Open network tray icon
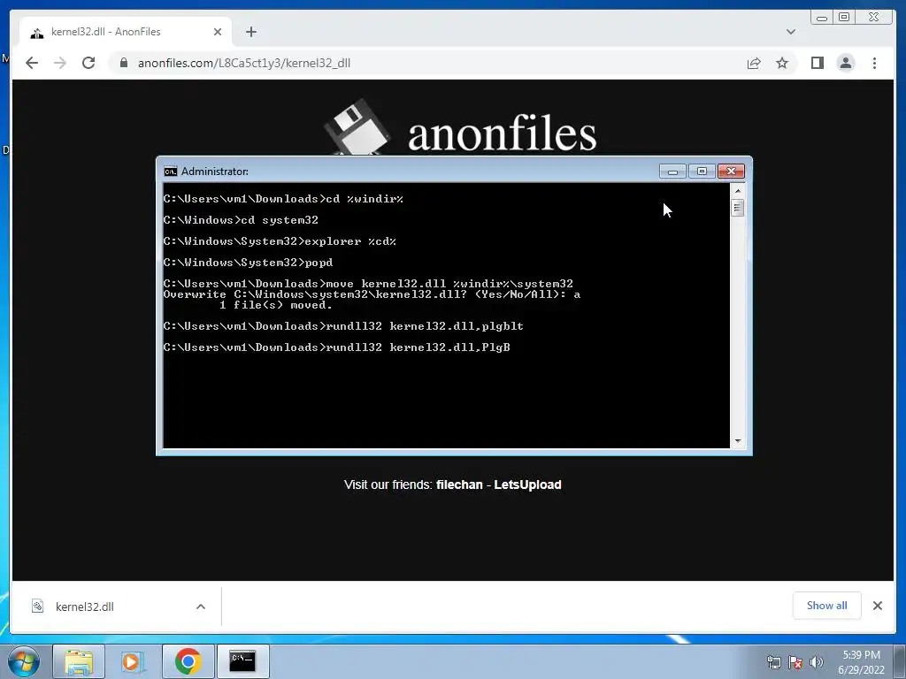This screenshot has height=679, width=906. 773,662
